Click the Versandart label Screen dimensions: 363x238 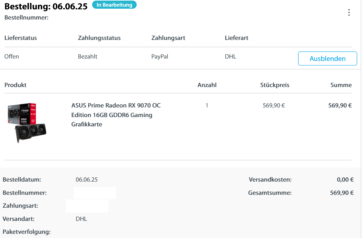[x=19, y=219]
